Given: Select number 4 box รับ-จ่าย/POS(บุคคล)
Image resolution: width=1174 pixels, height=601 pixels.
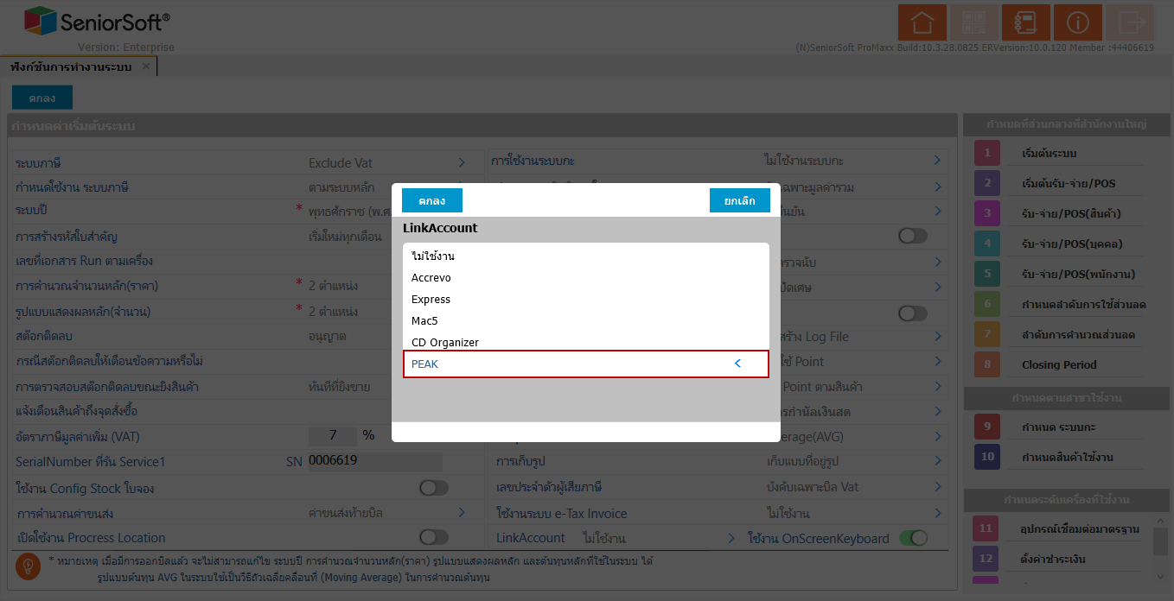Looking at the screenshot, I should pos(986,244).
